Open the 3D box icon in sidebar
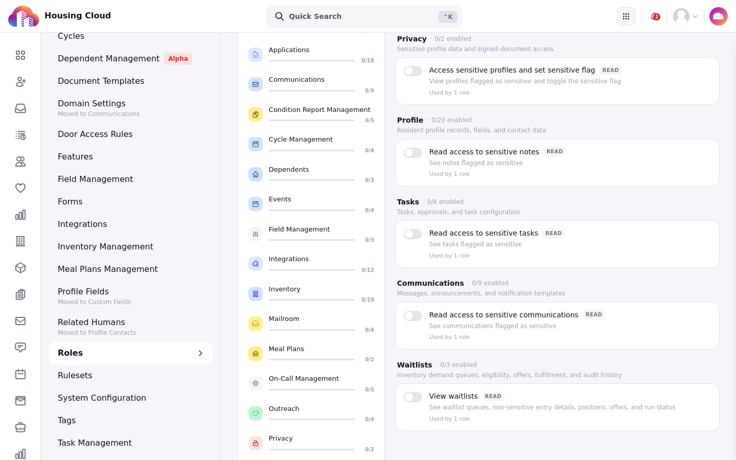The height and width of the screenshot is (460, 736). point(20,268)
